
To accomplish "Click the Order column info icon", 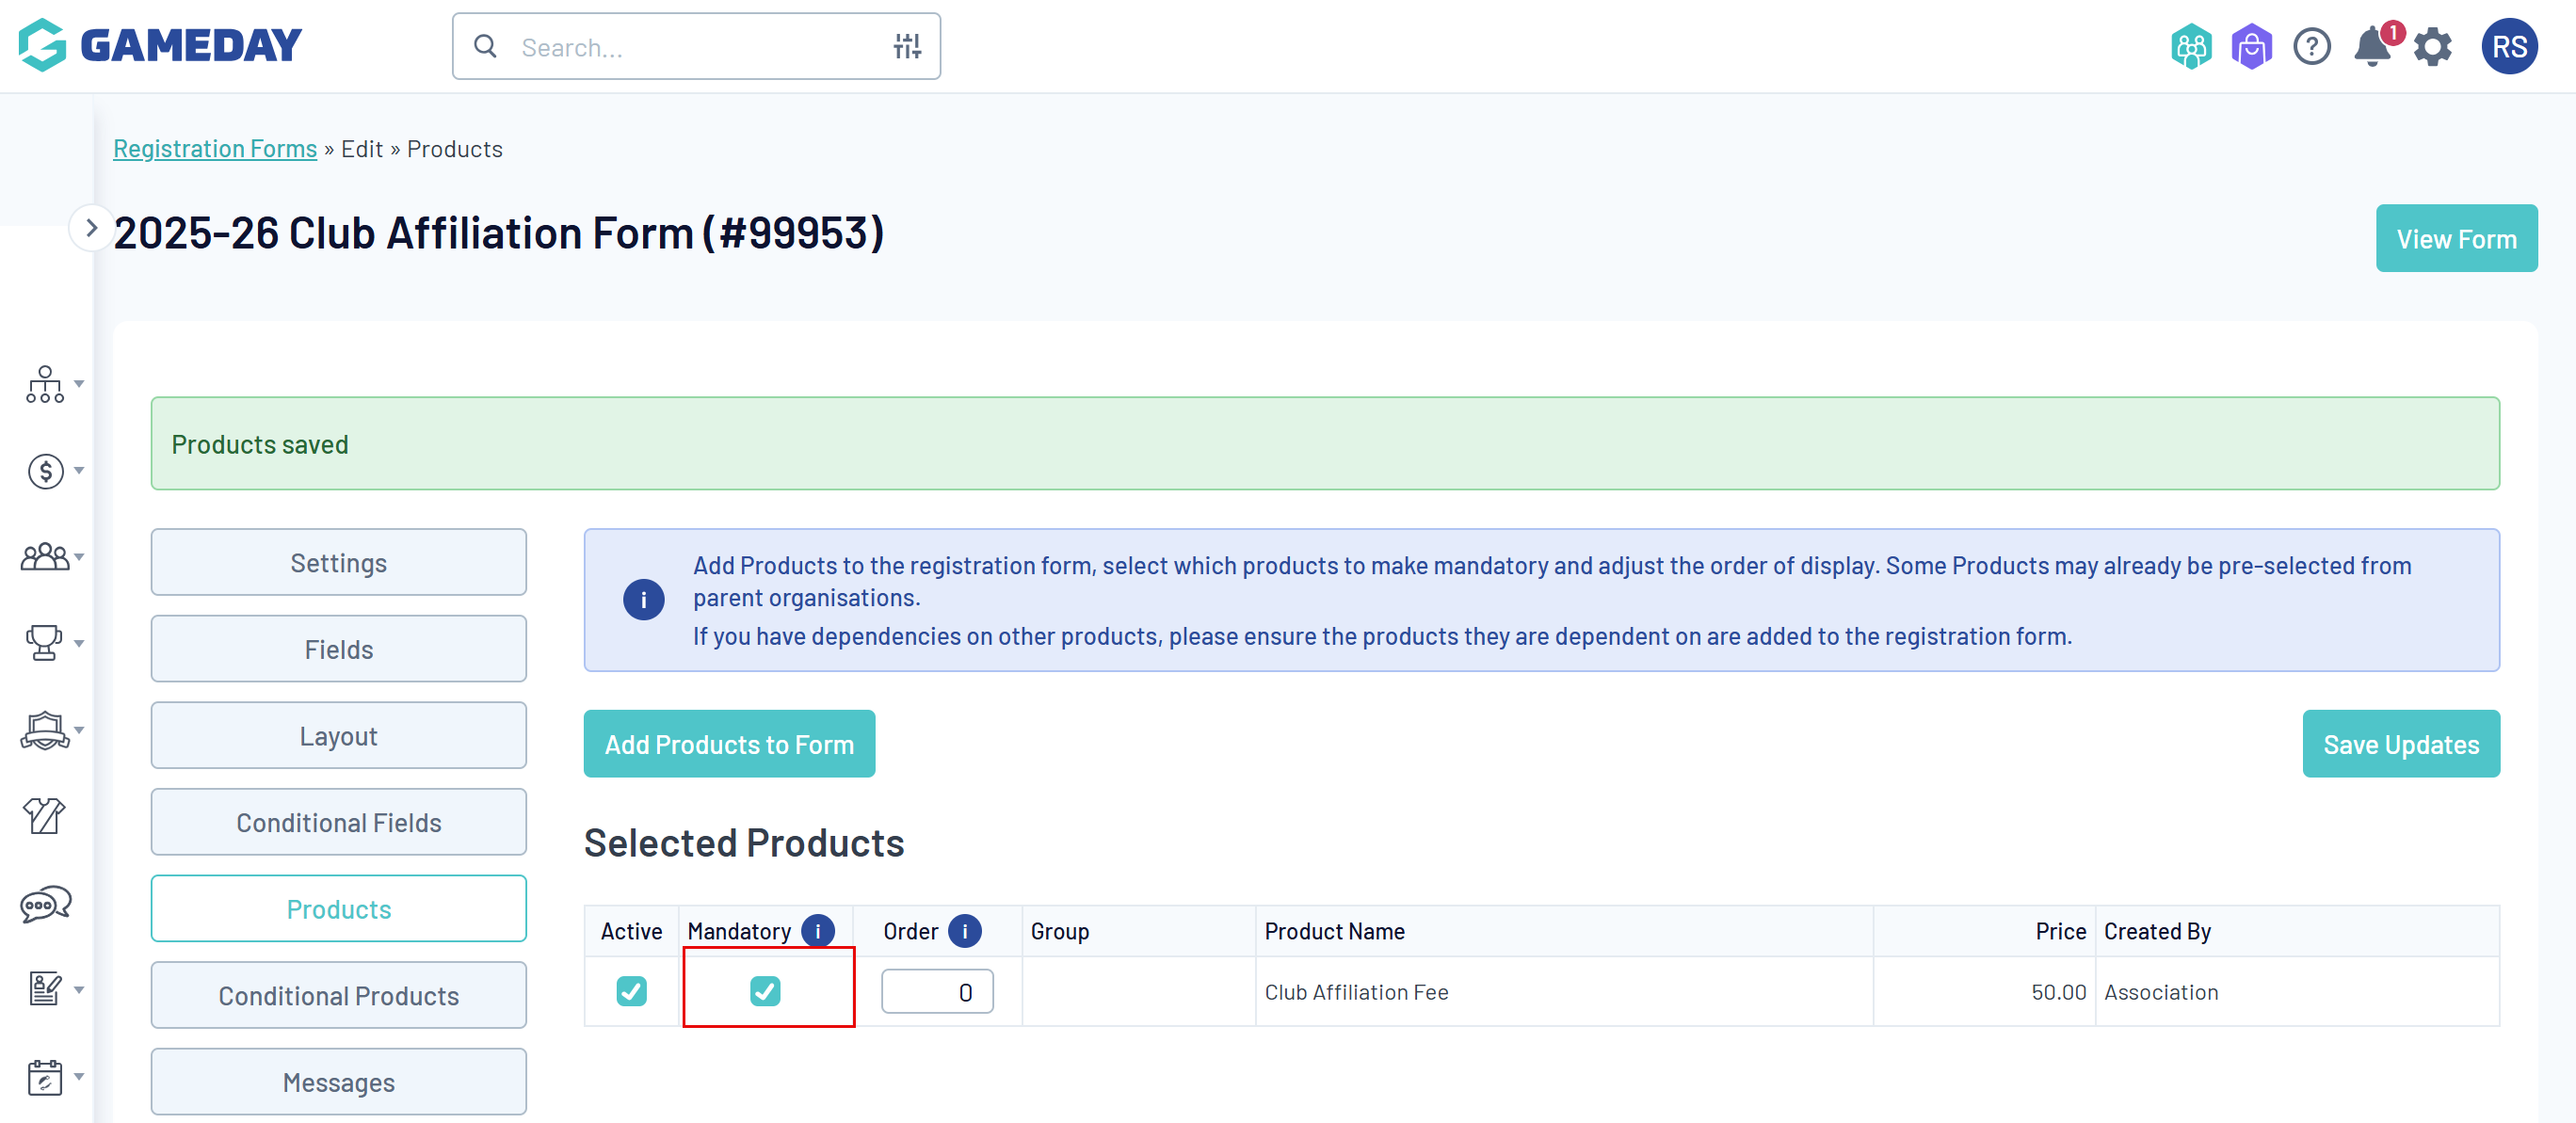I will tap(964, 931).
